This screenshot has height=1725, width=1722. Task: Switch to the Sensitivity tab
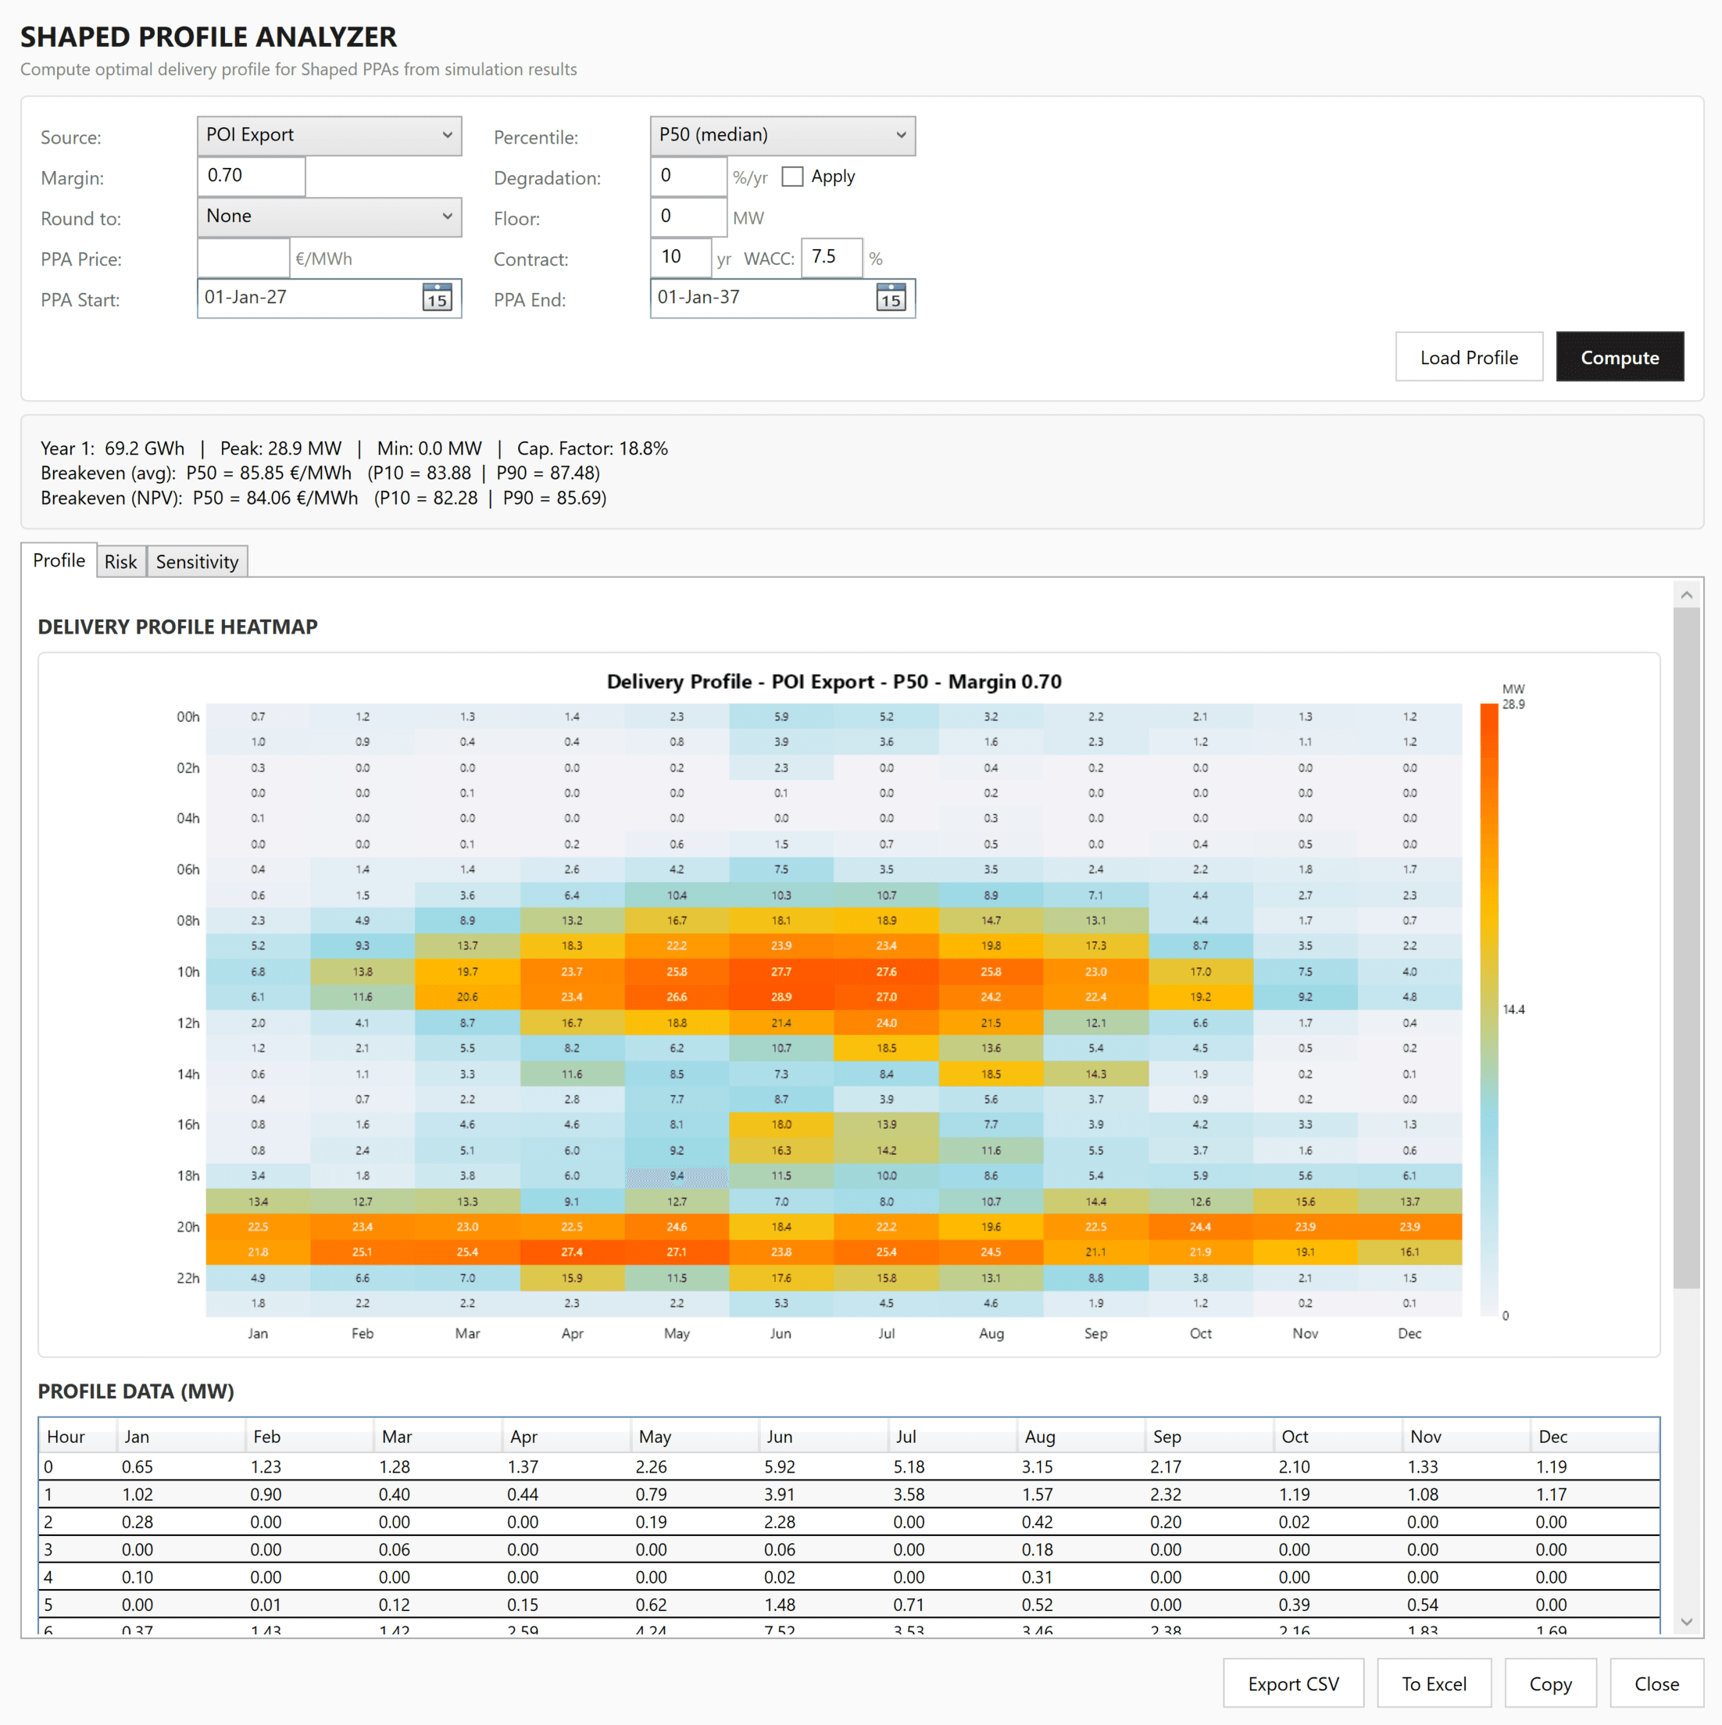click(x=196, y=561)
